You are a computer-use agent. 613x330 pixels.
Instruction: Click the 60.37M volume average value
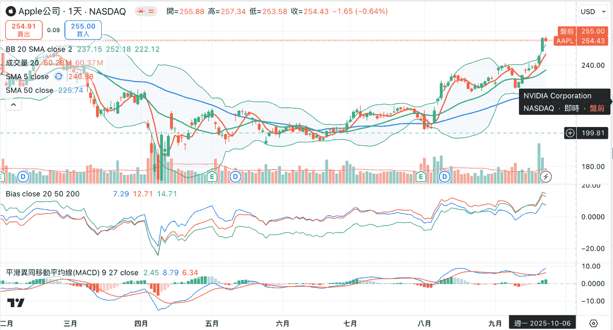(89, 63)
